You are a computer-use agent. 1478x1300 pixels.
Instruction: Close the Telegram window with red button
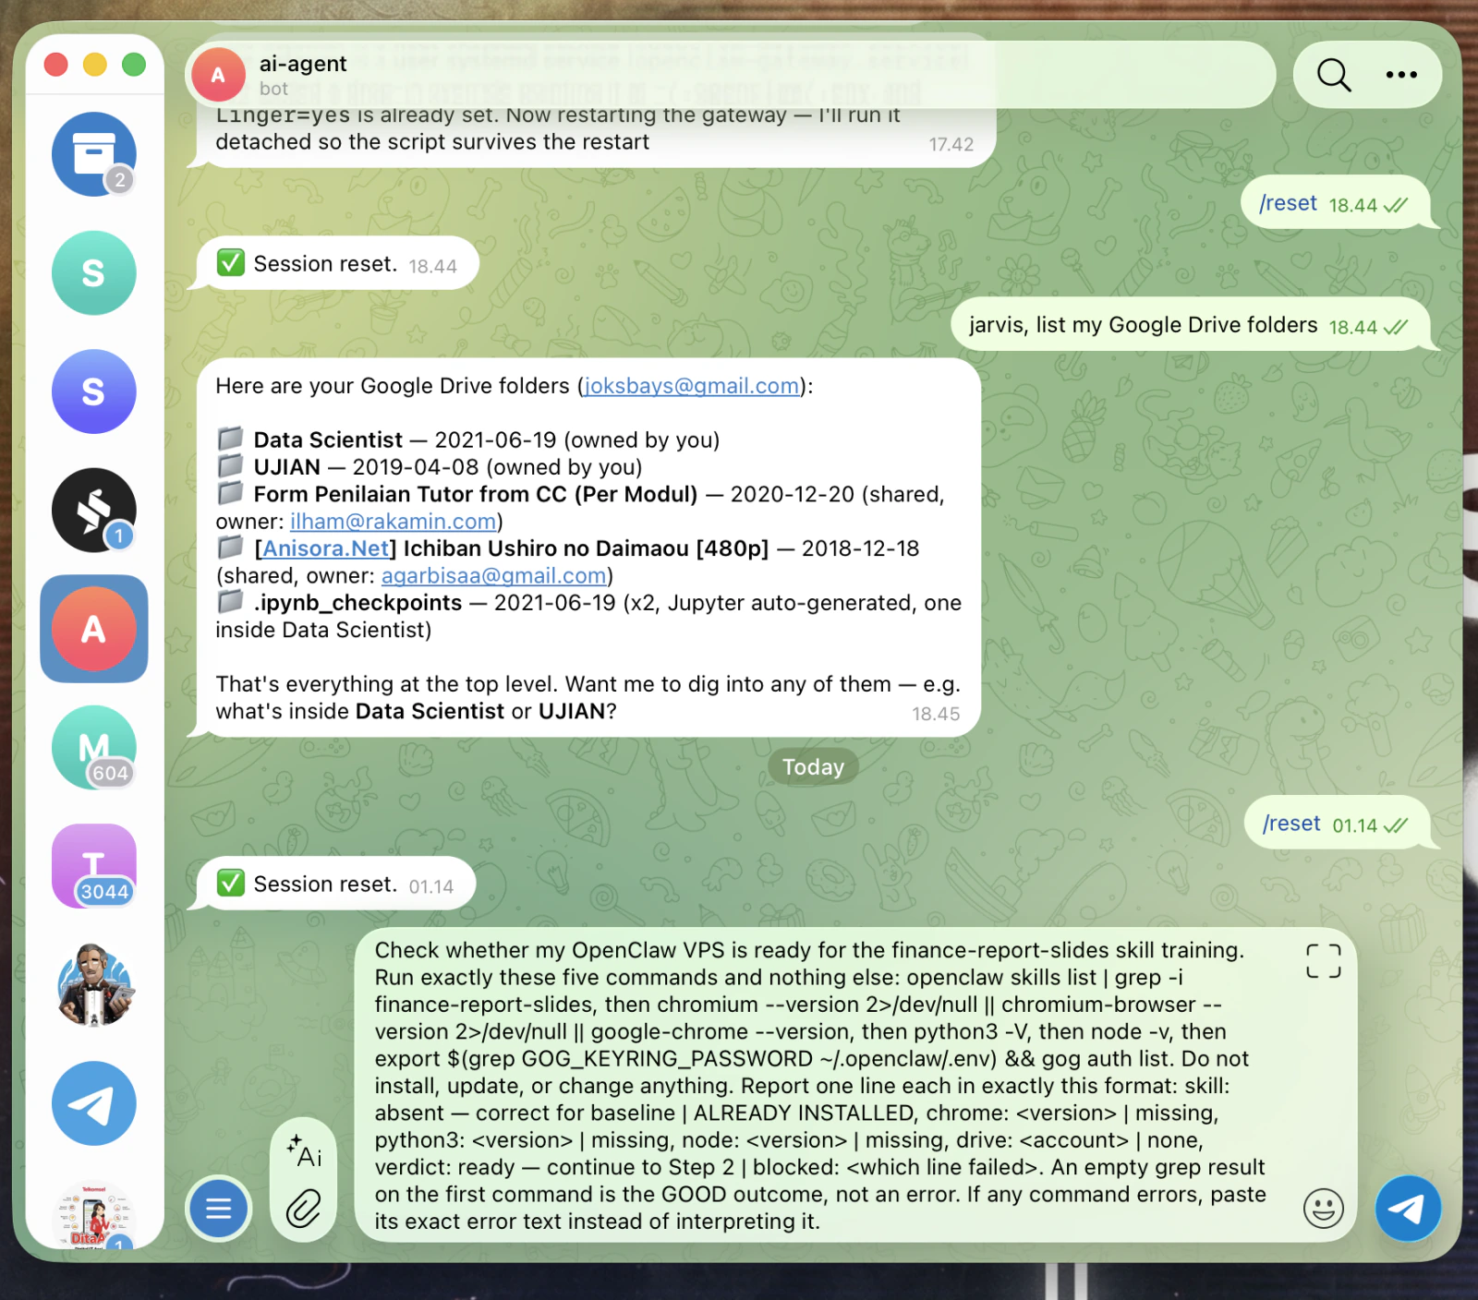click(x=56, y=65)
